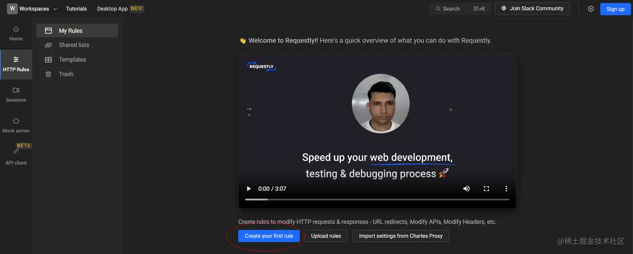633x254 pixels.
Task: Open the Desktop App menu item
Action: tap(112, 9)
